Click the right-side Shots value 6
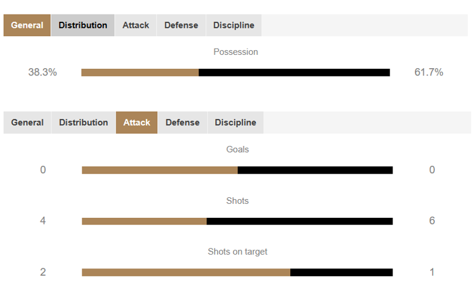The image size is (473, 292). pyautogui.click(x=432, y=221)
